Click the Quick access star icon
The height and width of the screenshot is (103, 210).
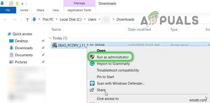point(9,34)
